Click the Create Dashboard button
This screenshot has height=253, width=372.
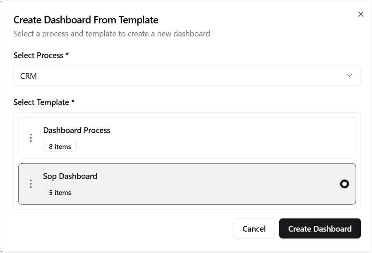click(x=320, y=229)
